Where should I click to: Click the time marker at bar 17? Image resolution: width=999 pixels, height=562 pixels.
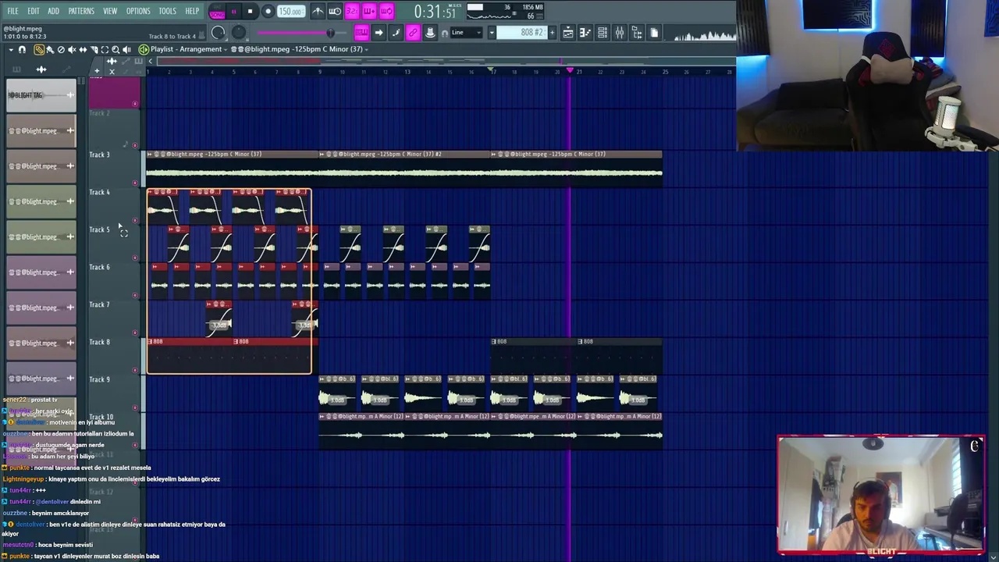pyautogui.click(x=491, y=71)
